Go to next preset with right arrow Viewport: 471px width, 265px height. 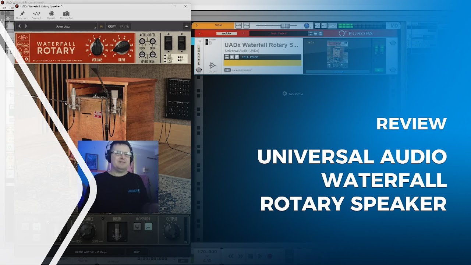pyautogui.click(x=26, y=26)
